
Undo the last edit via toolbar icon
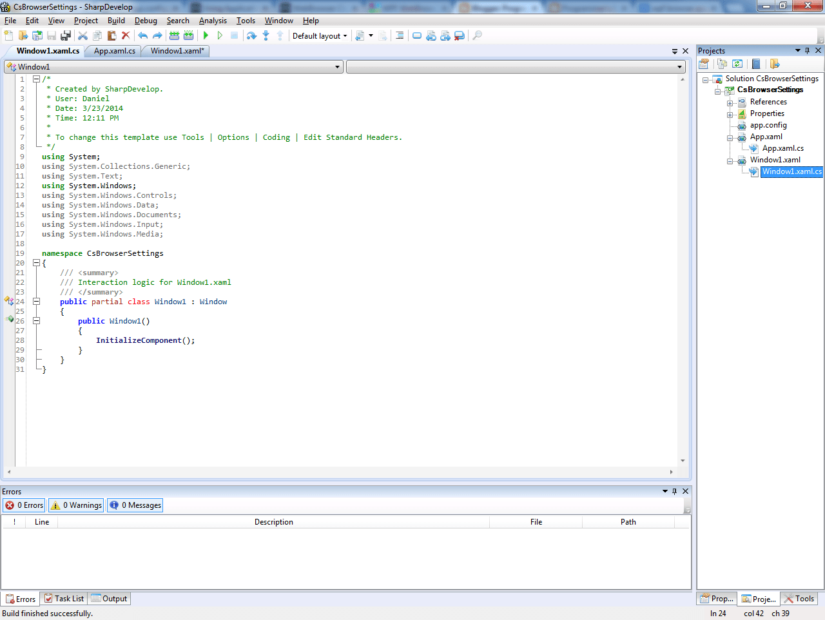(142, 35)
